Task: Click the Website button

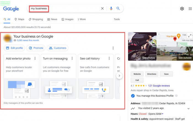Action: pyautogui.click(x=137, y=74)
